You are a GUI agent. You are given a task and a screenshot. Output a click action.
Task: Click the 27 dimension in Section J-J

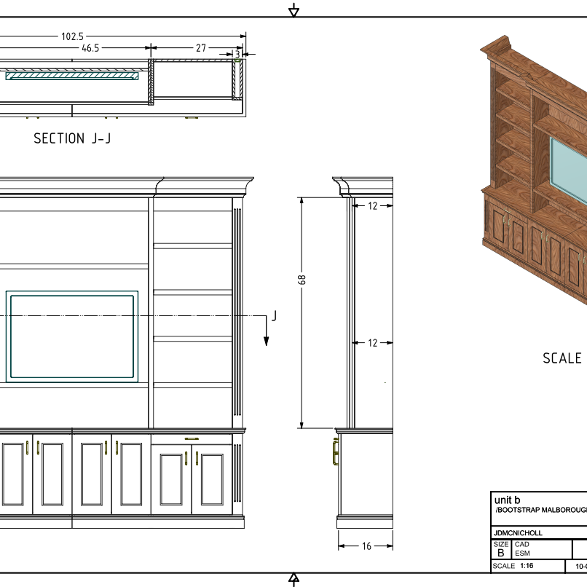point(200,47)
